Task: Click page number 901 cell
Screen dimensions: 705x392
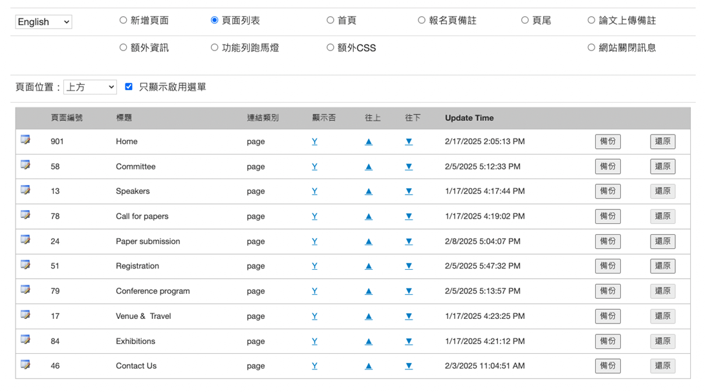Action: point(57,142)
